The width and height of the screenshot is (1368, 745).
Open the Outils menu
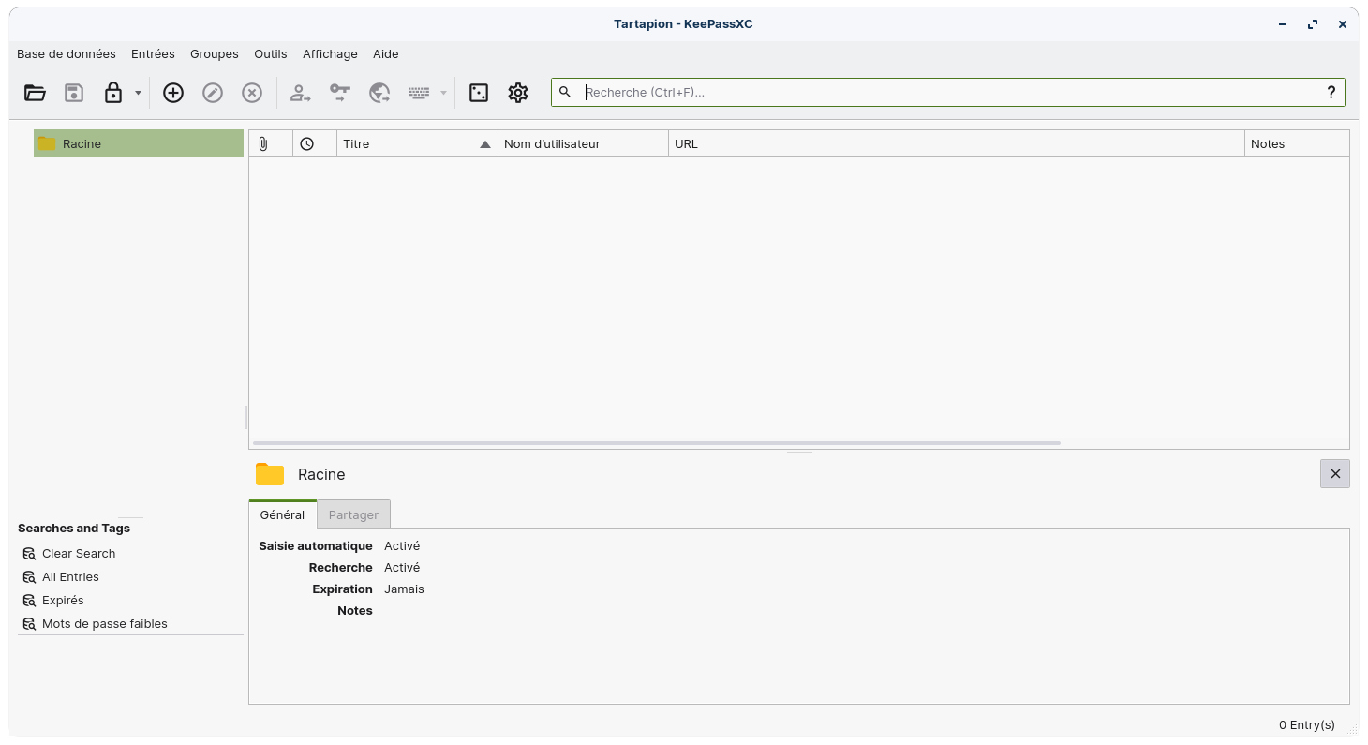271,54
